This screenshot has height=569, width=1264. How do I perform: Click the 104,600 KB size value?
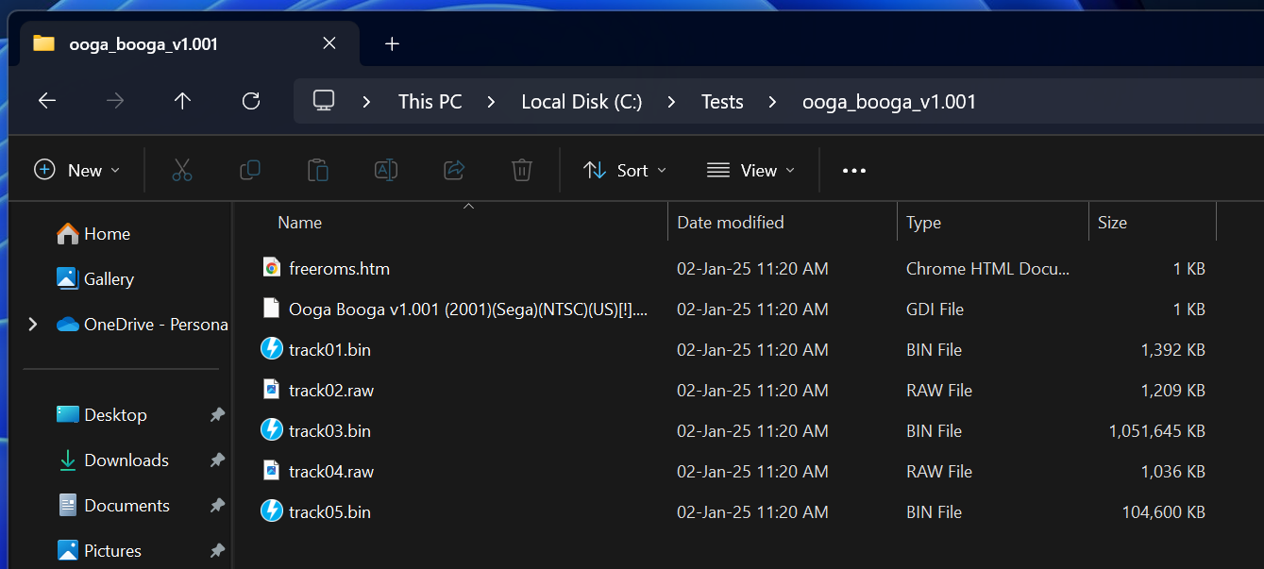pyautogui.click(x=1163, y=512)
